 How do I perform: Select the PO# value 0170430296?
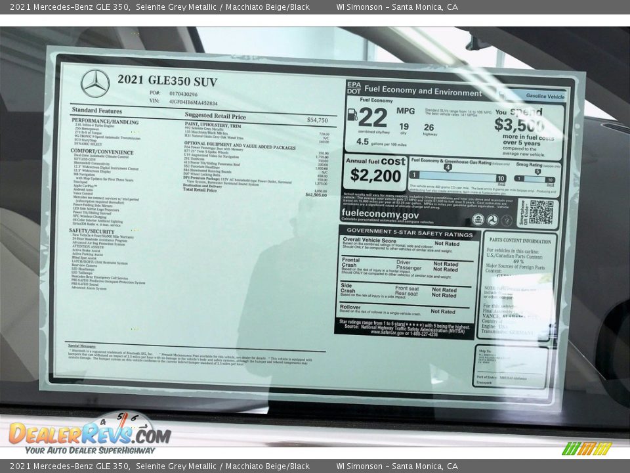183,93
